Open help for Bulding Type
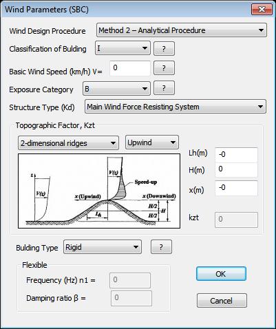This screenshot has height=329, width=276. point(161,247)
